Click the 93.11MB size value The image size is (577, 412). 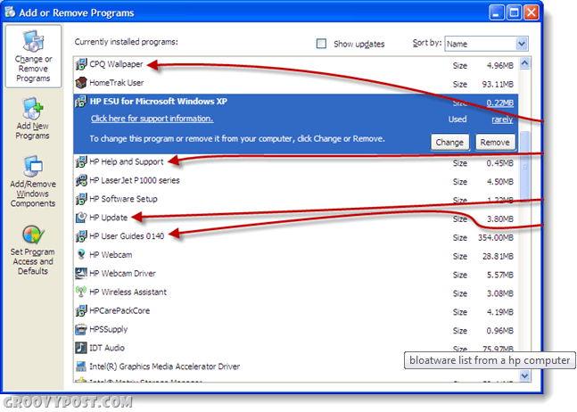tap(498, 84)
